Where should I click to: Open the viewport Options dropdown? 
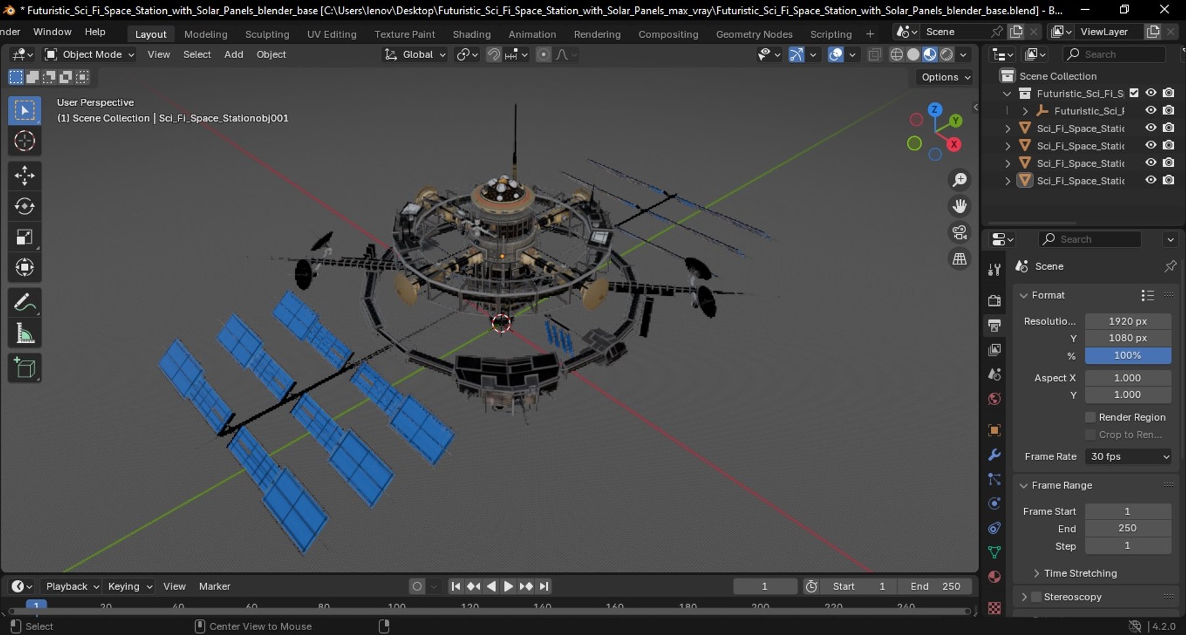946,77
